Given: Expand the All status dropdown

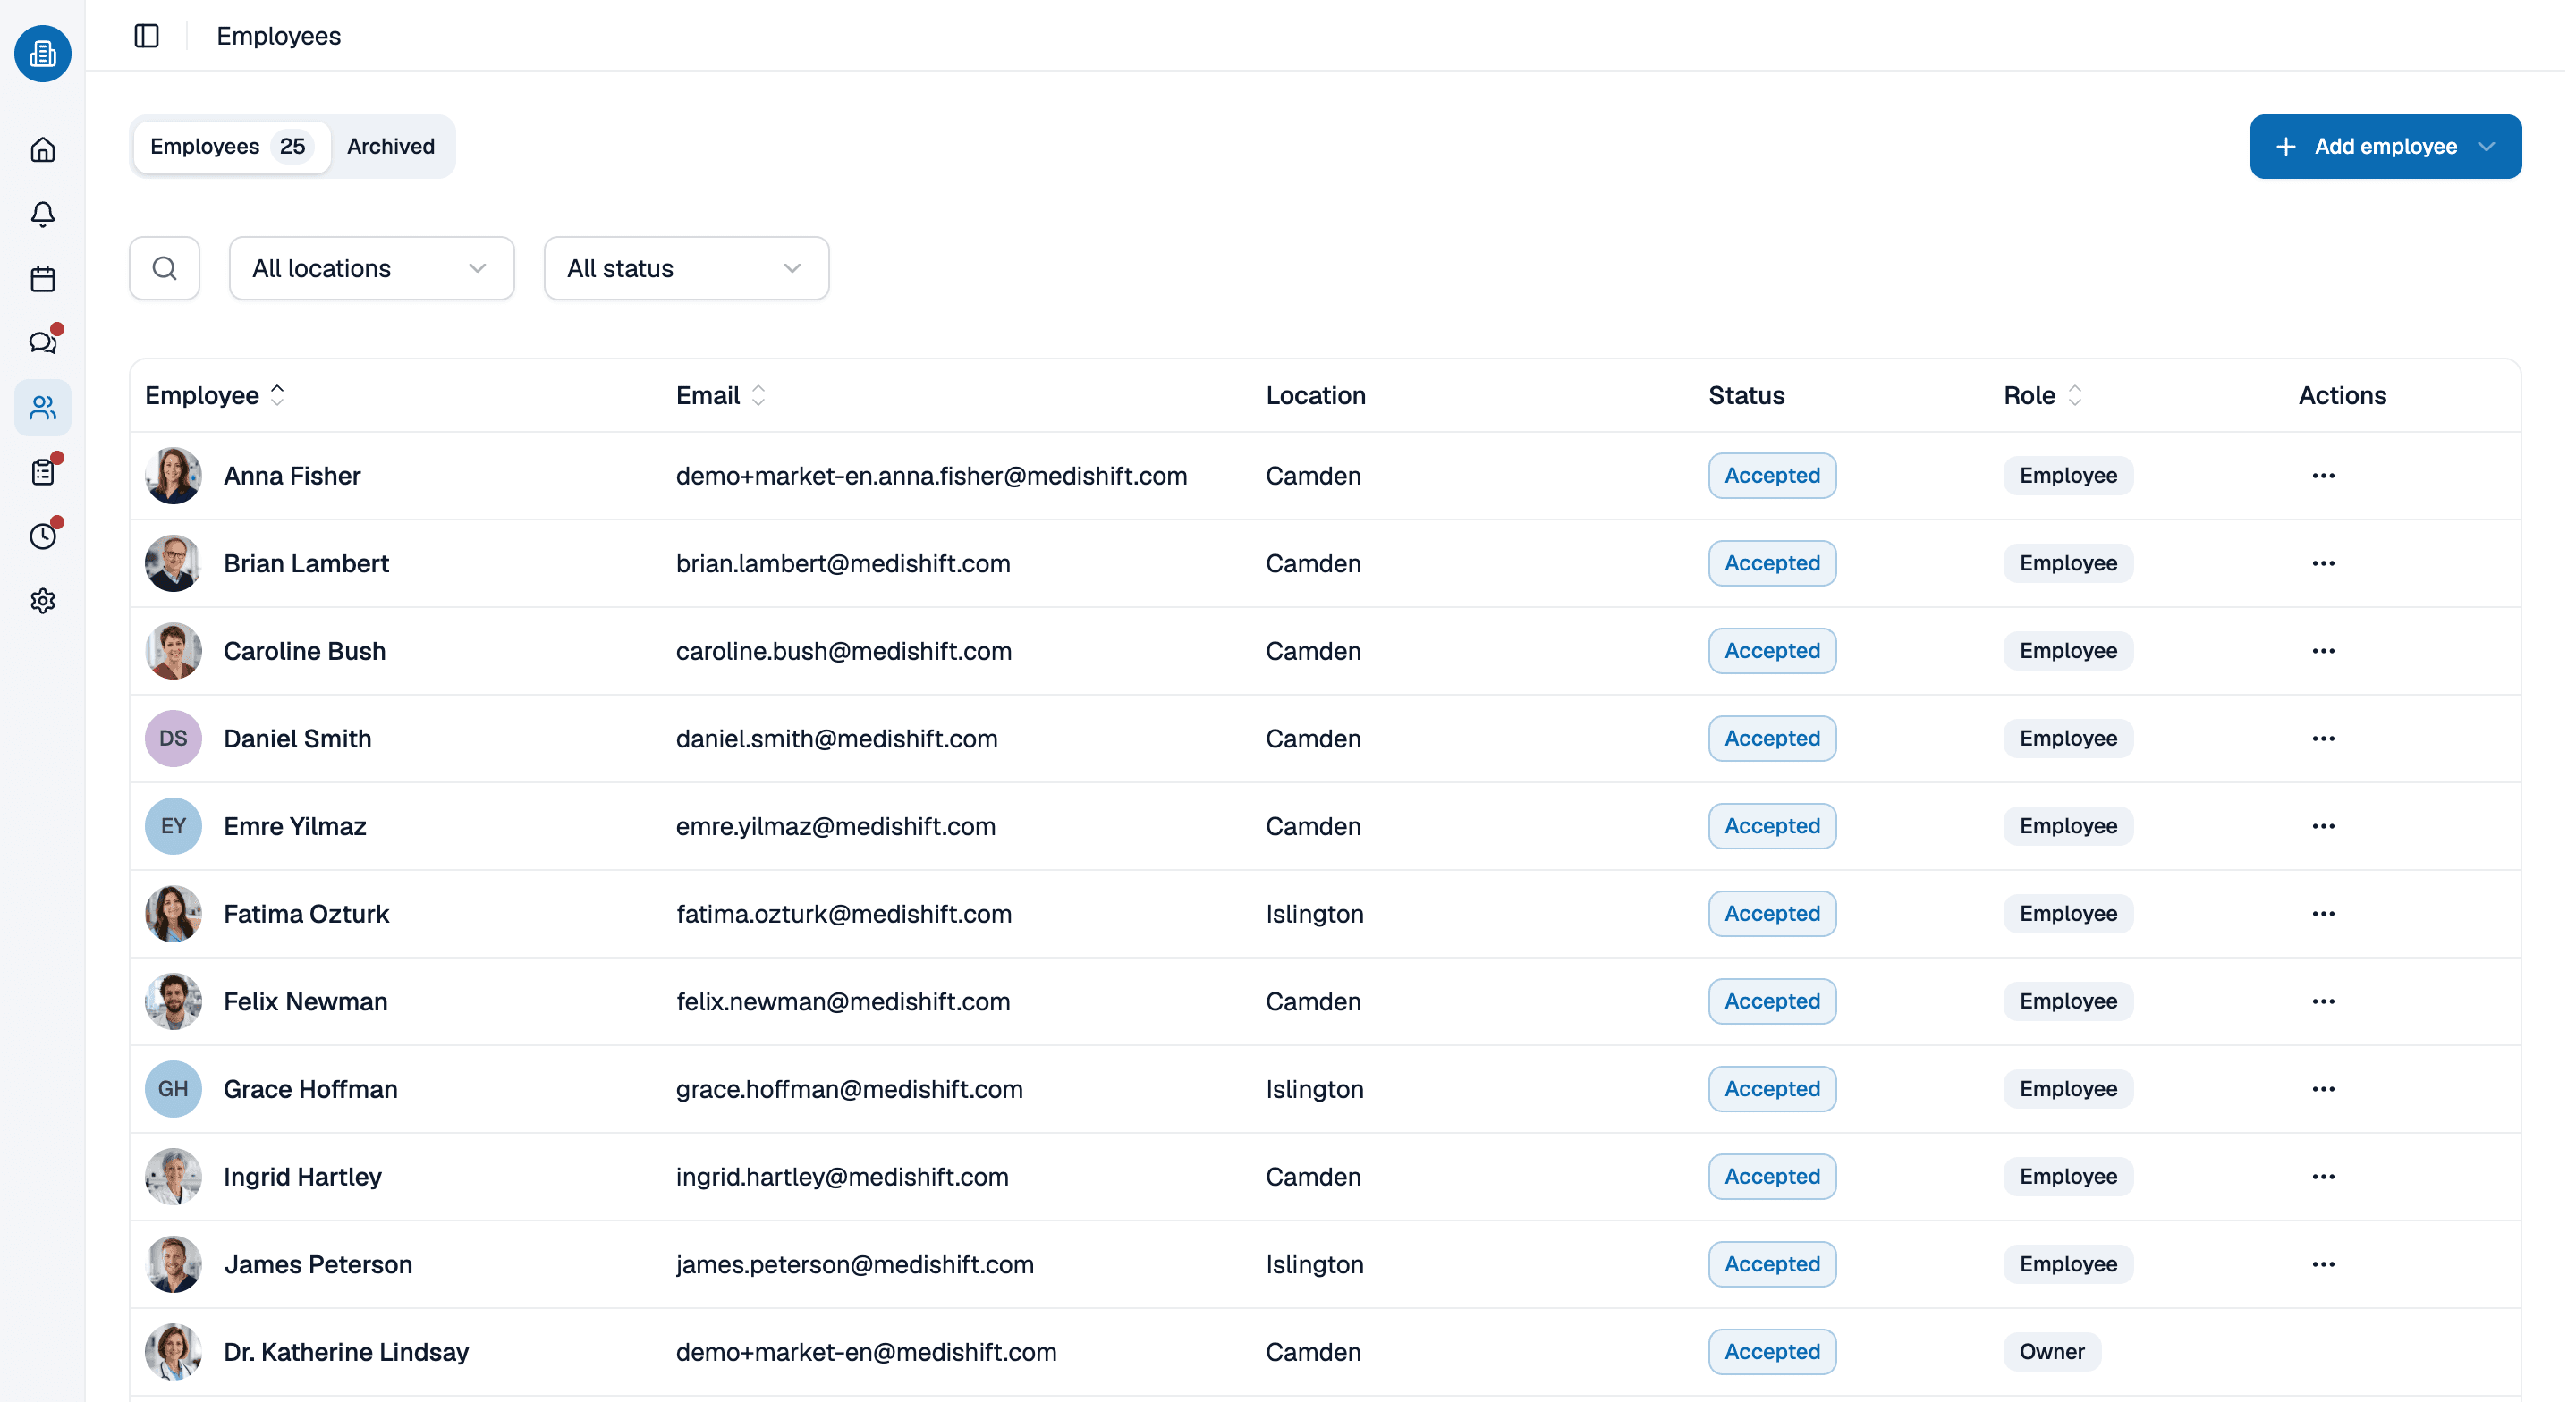Looking at the screenshot, I should 686,268.
